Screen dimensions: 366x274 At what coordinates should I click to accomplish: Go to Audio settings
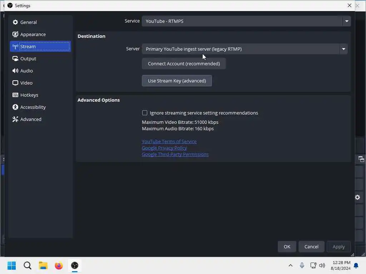[40, 71]
